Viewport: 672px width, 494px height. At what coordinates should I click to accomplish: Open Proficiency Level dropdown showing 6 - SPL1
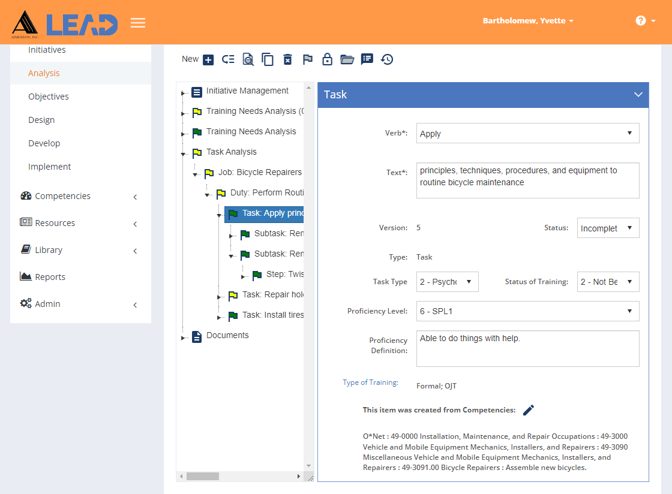527,311
